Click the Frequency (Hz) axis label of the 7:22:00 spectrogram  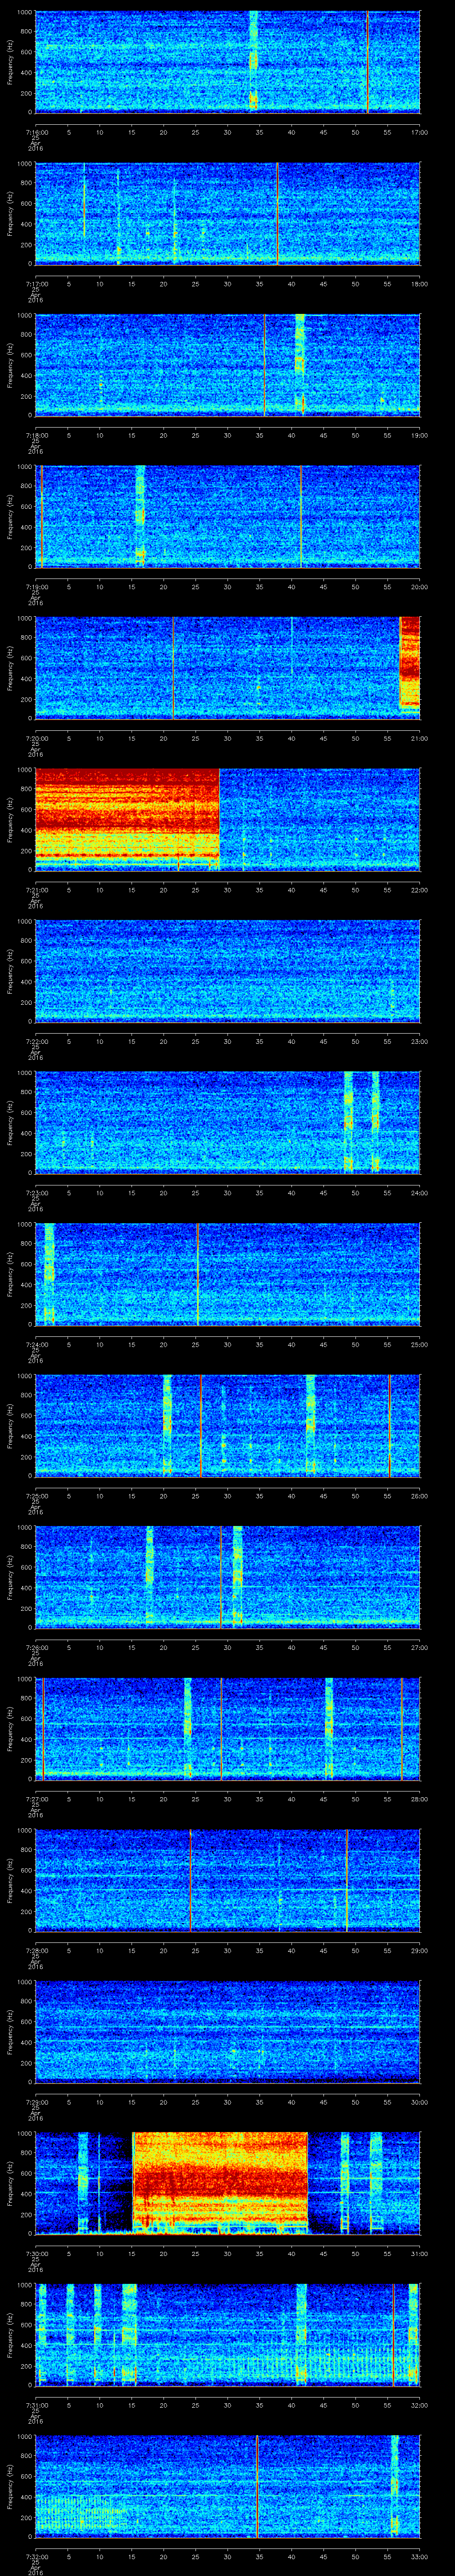[10, 970]
